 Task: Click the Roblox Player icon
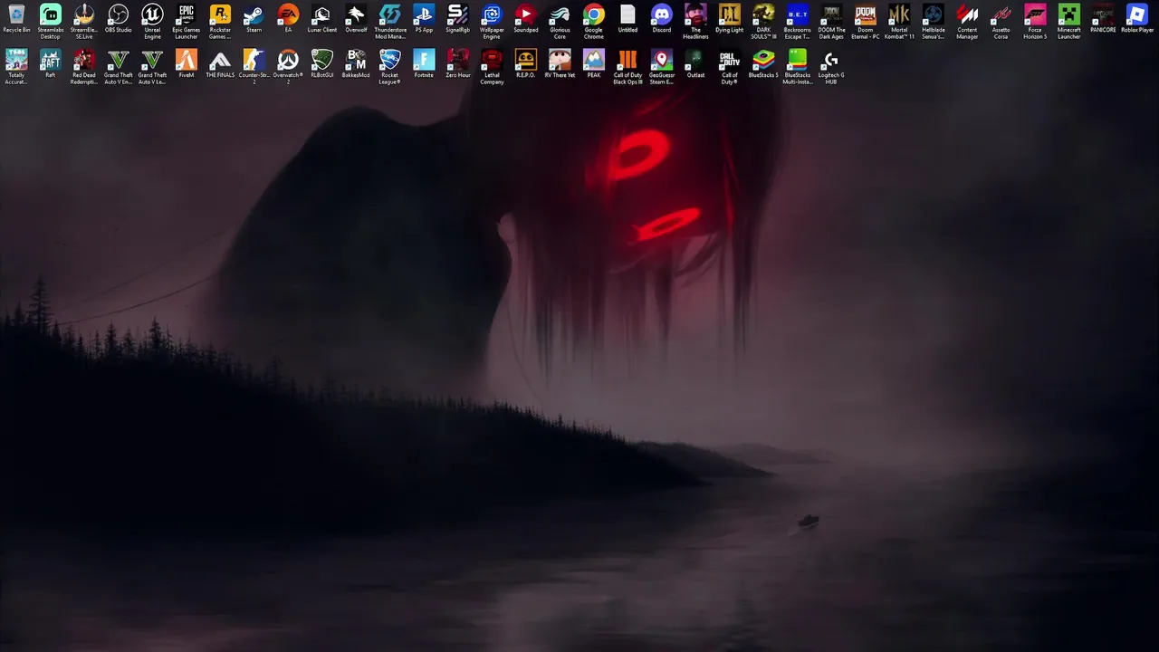pos(1137,19)
